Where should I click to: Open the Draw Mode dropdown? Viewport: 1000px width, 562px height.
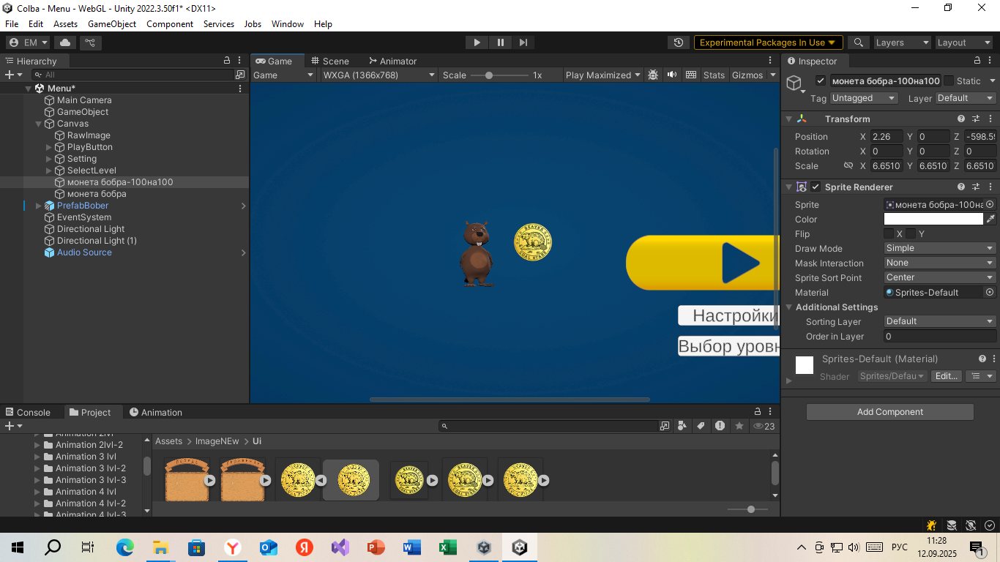pyautogui.click(x=939, y=248)
